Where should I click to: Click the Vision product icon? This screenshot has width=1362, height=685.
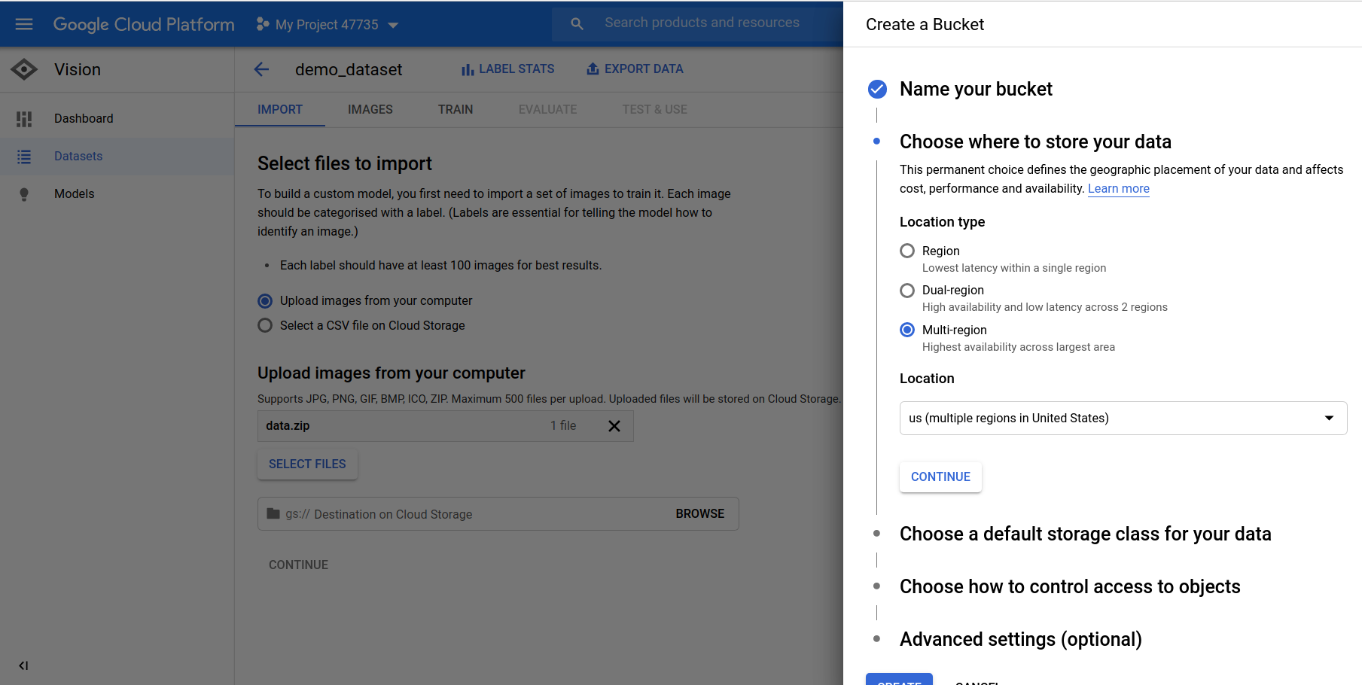[23, 68]
